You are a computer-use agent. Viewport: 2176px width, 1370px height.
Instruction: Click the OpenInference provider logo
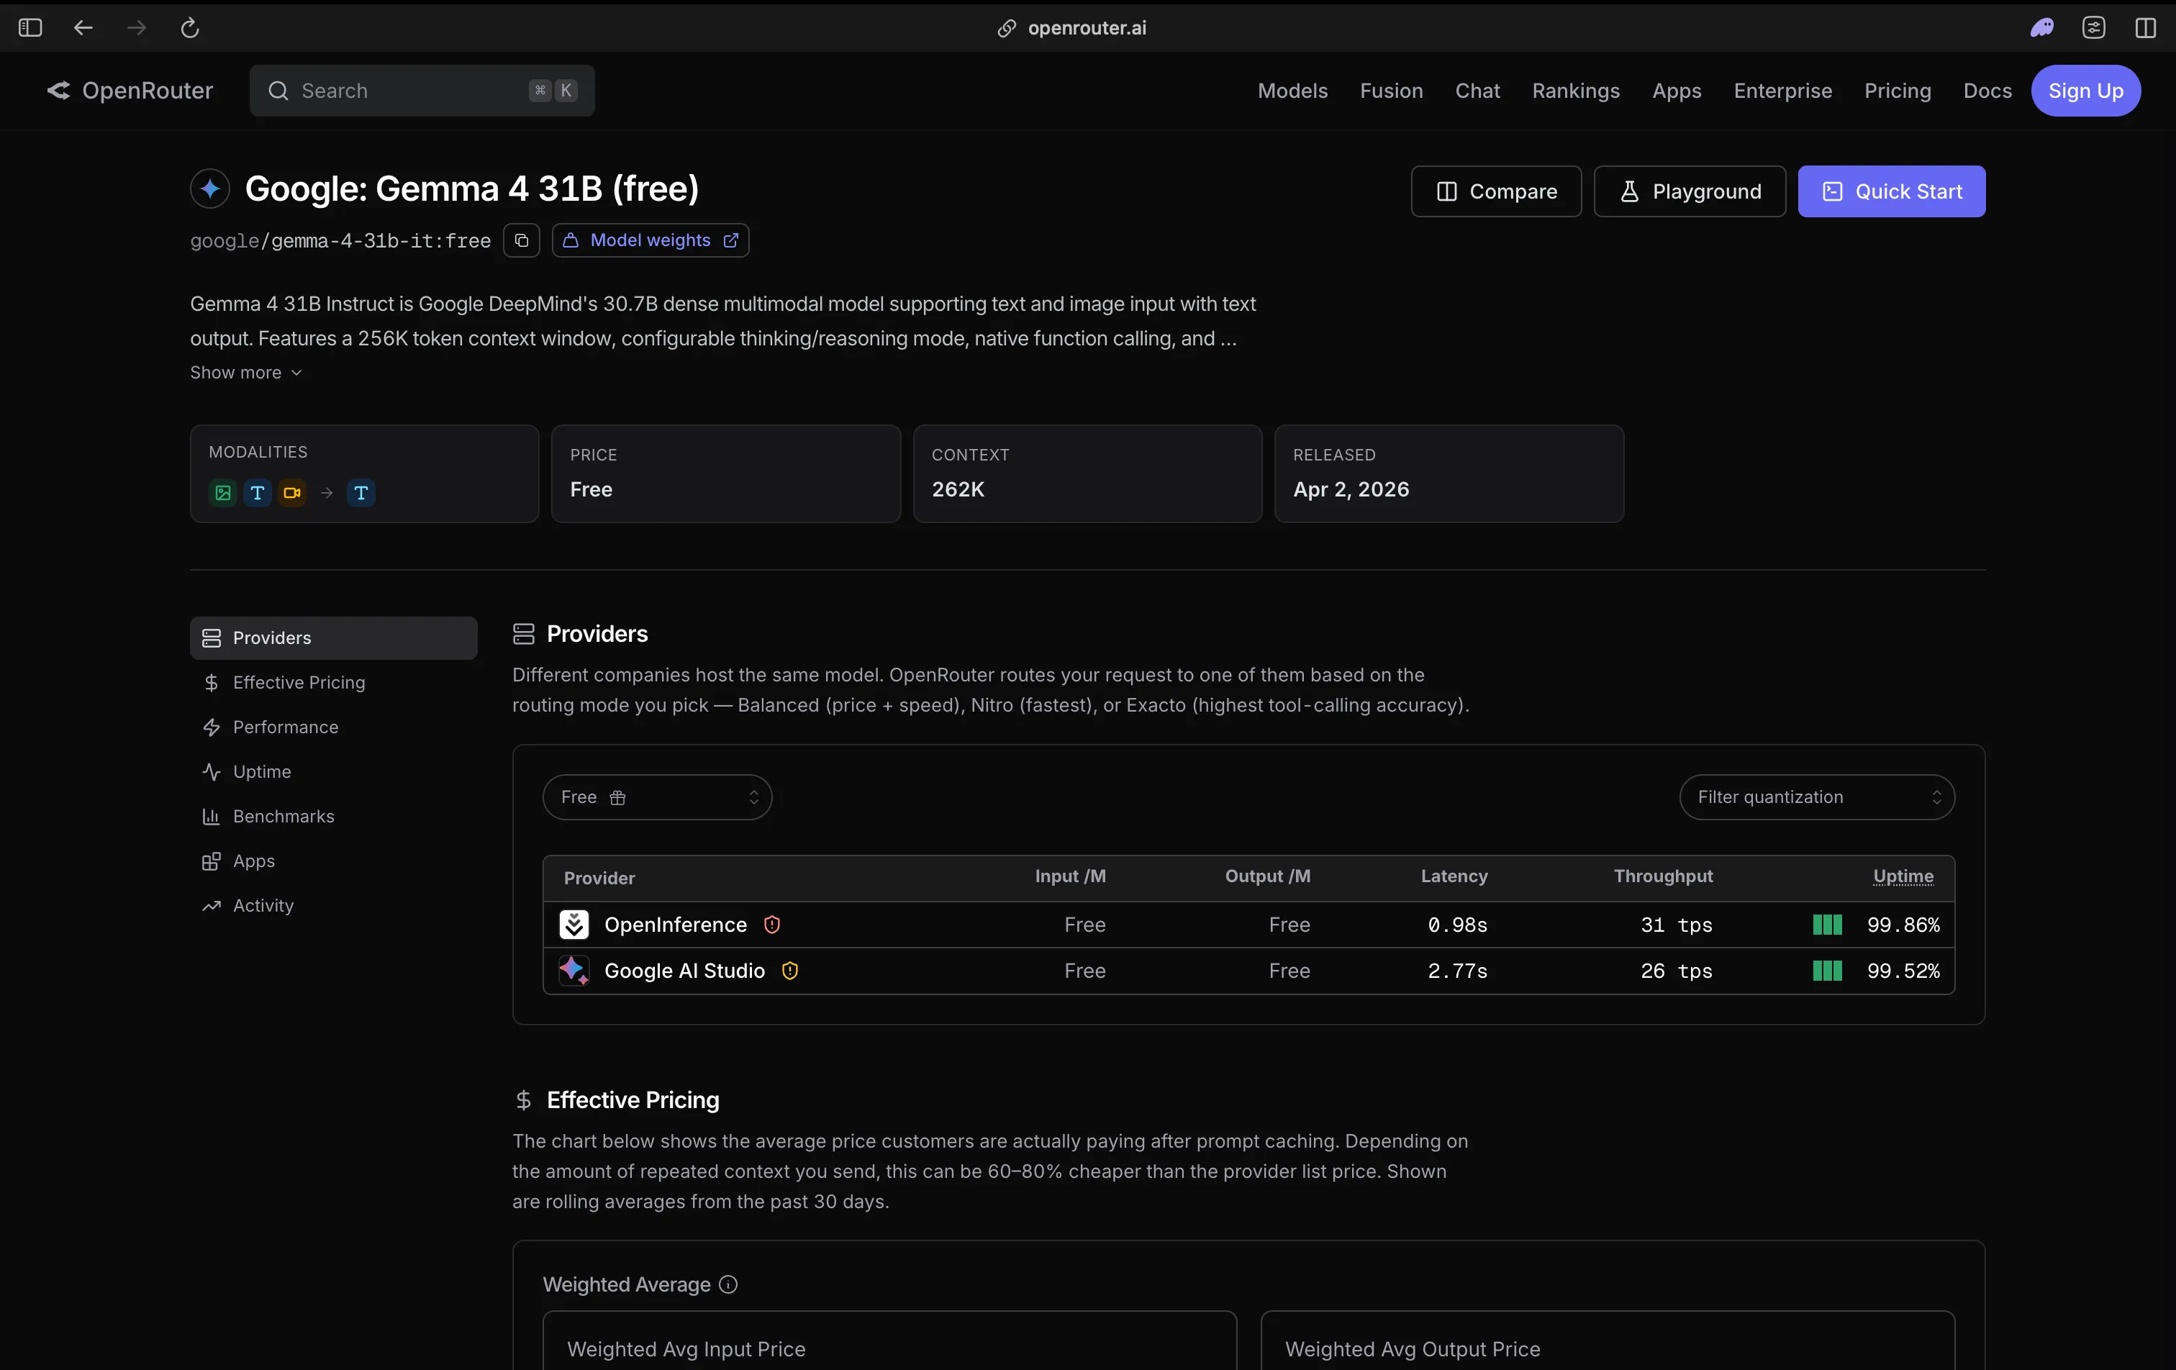(574, 925)
